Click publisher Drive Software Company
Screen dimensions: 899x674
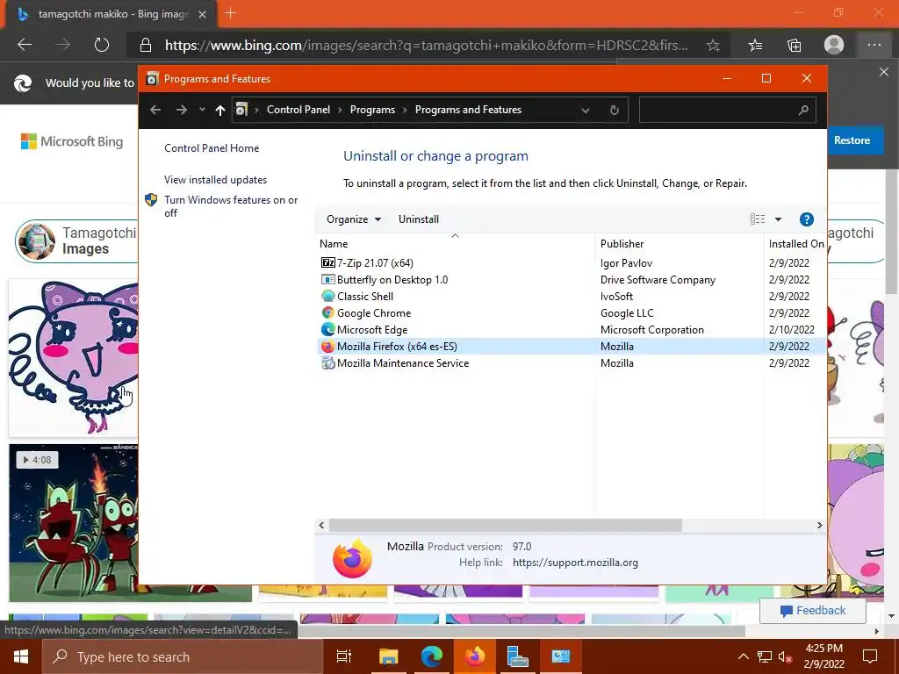658,280
